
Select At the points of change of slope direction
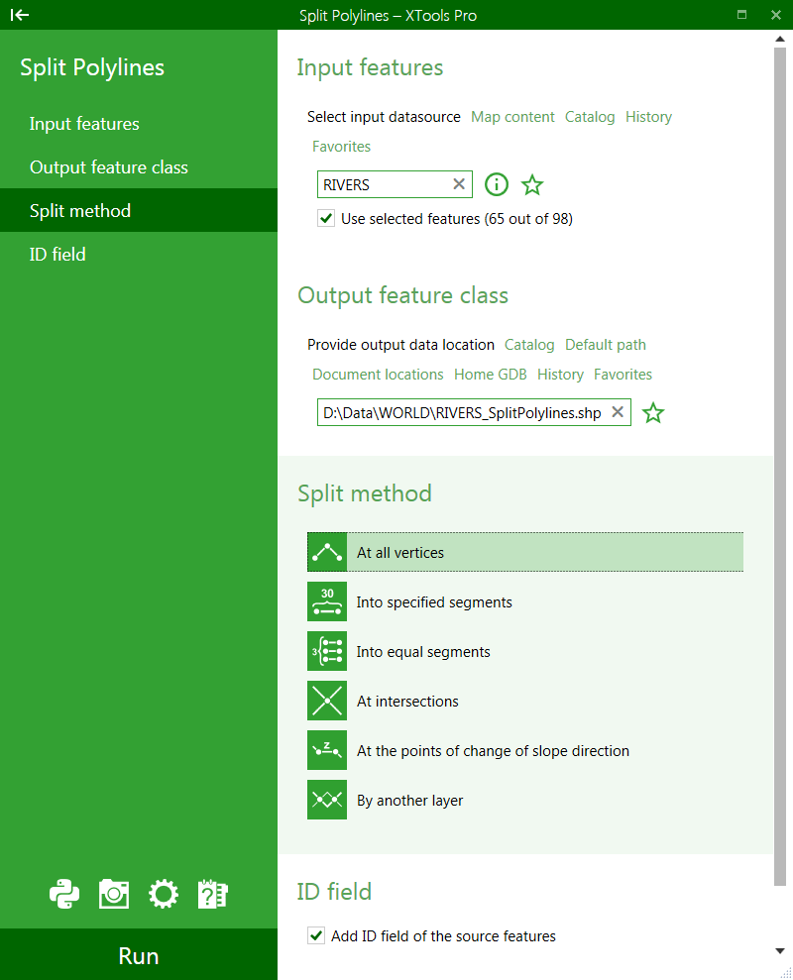pyautogui.click(x=493, y=751)
